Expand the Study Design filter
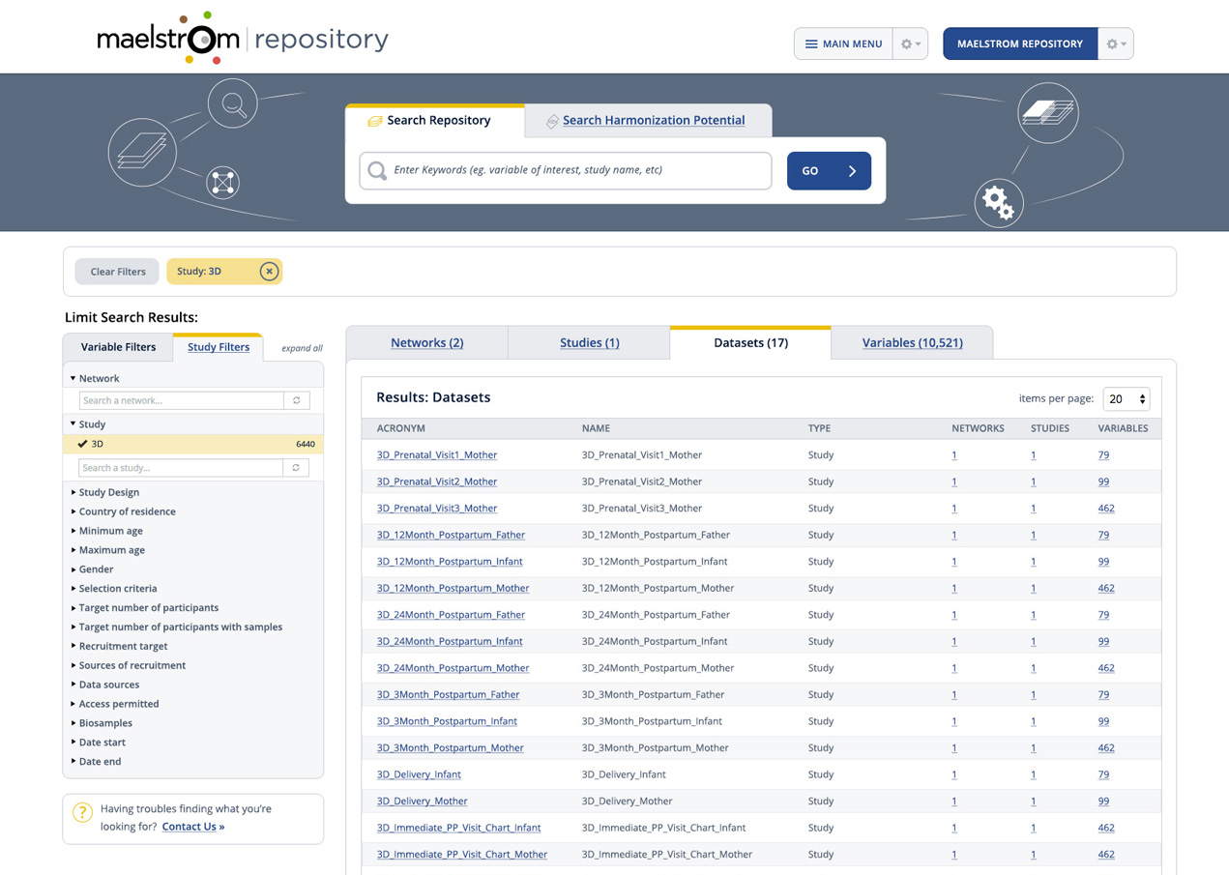This screenshot has width=1229, height=875. pos(108,492)
